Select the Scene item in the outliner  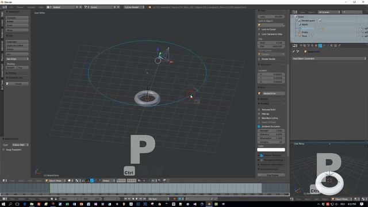301,17
